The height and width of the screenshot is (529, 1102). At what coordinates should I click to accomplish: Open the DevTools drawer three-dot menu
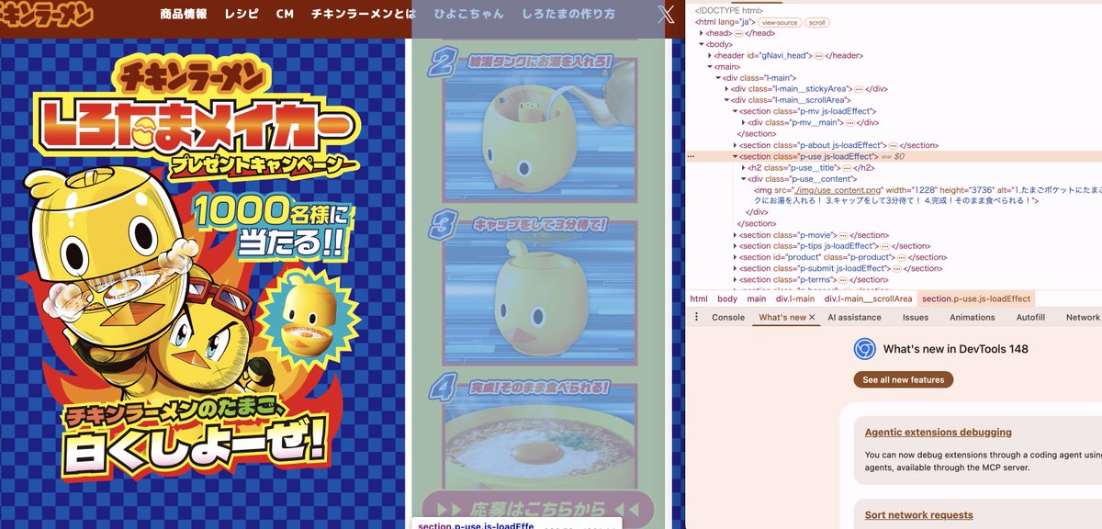[x=696, y=317]
